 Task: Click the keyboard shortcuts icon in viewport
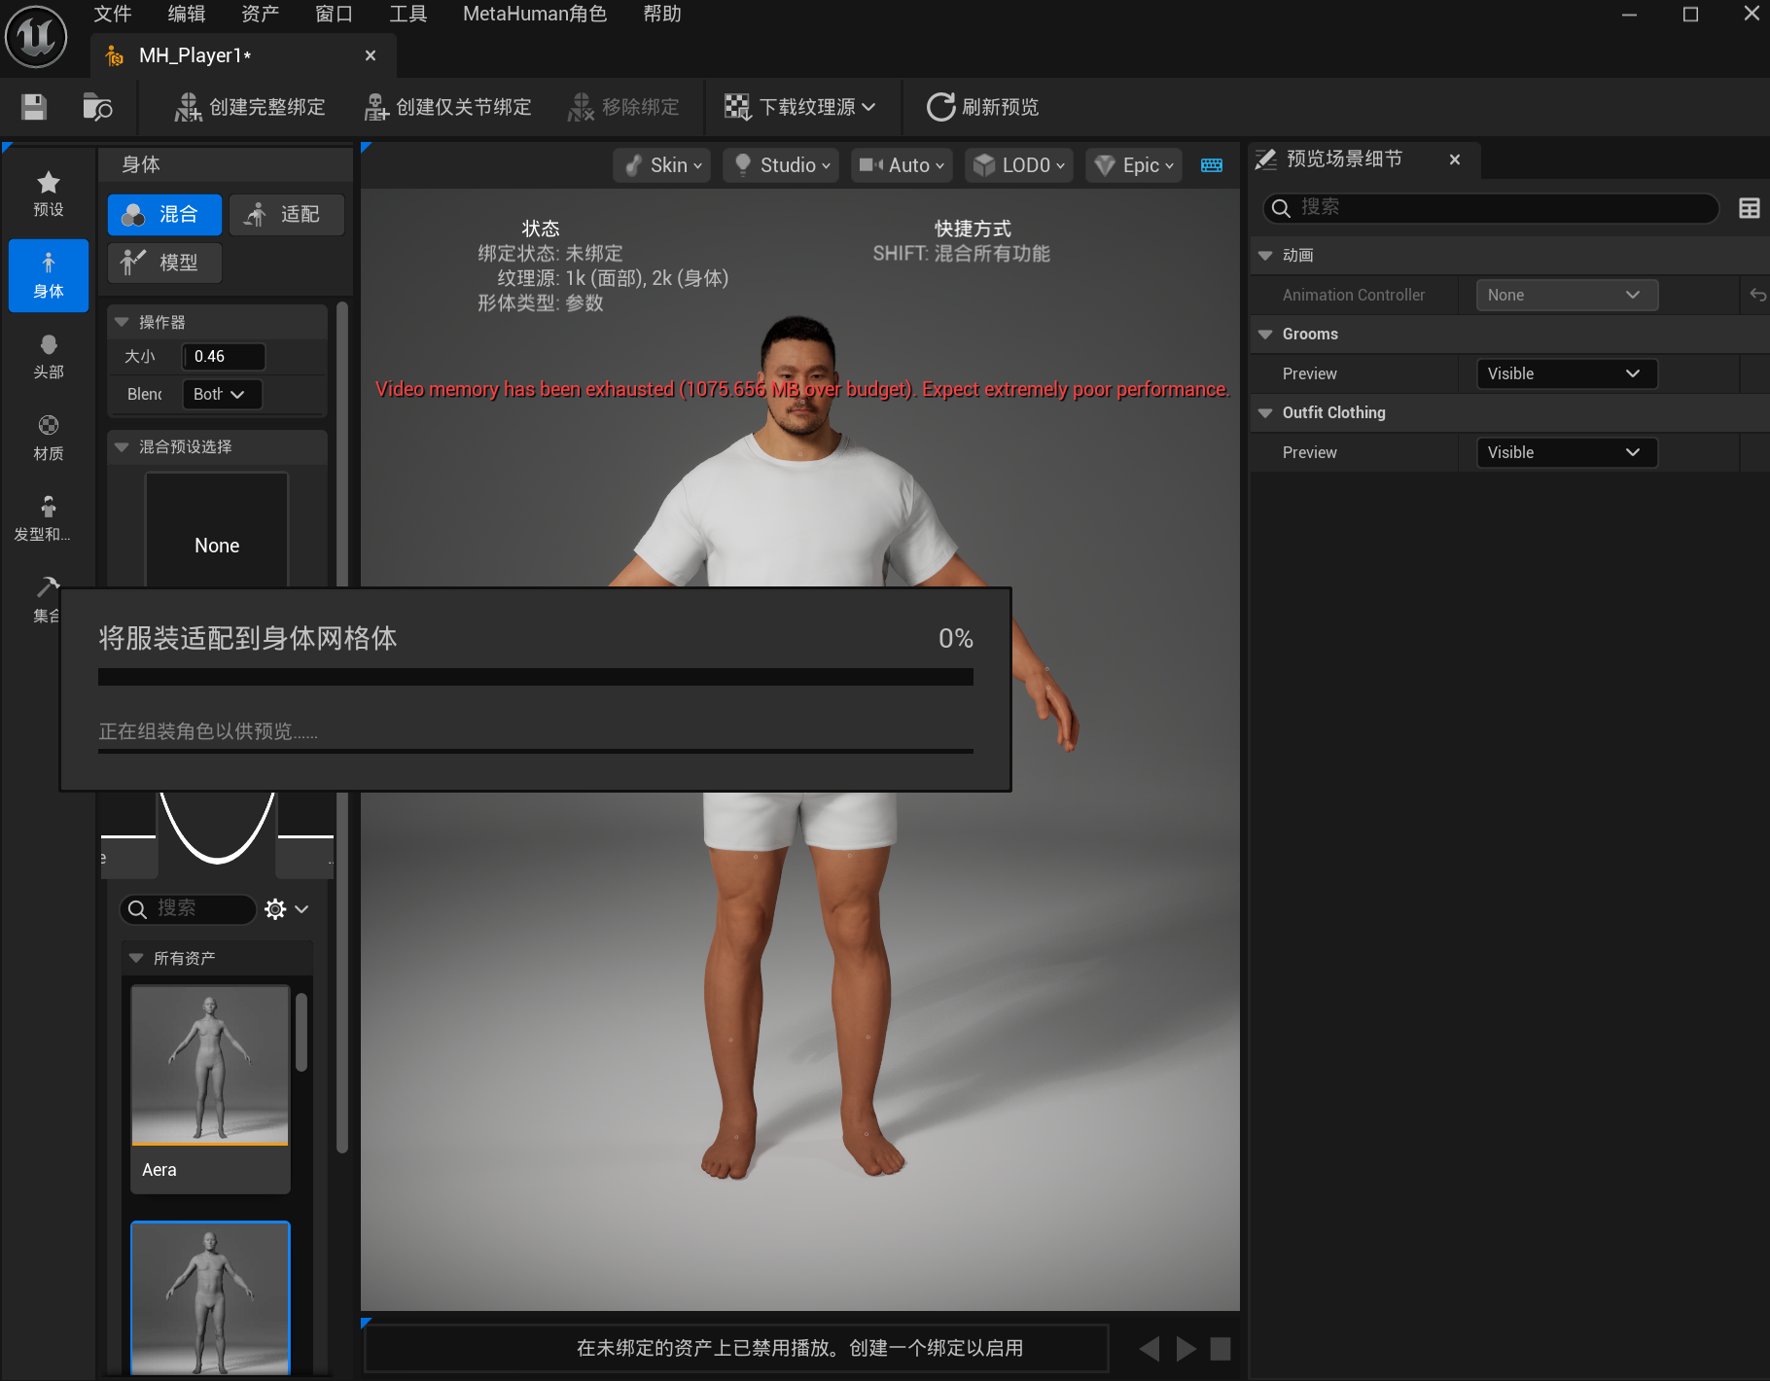click(x=1212, y=165)
